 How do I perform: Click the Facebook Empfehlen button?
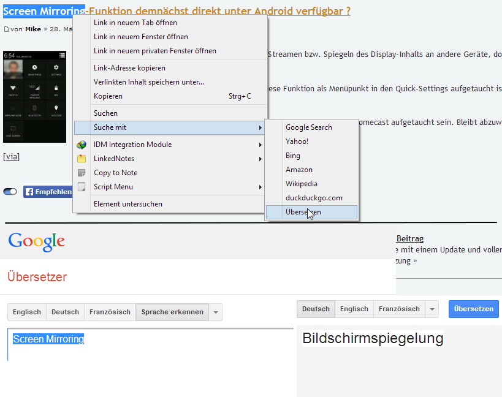coord(48,192)
